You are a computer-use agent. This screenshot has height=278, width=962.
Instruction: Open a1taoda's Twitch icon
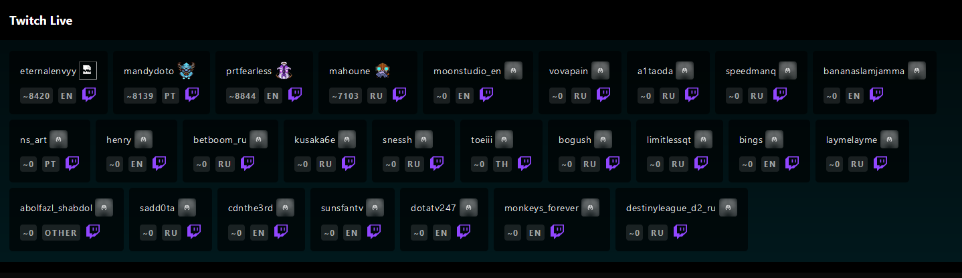click(691, 95)
